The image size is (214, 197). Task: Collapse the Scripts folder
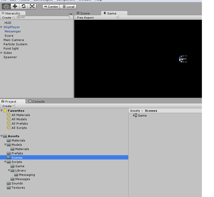(x=5, y=162)
